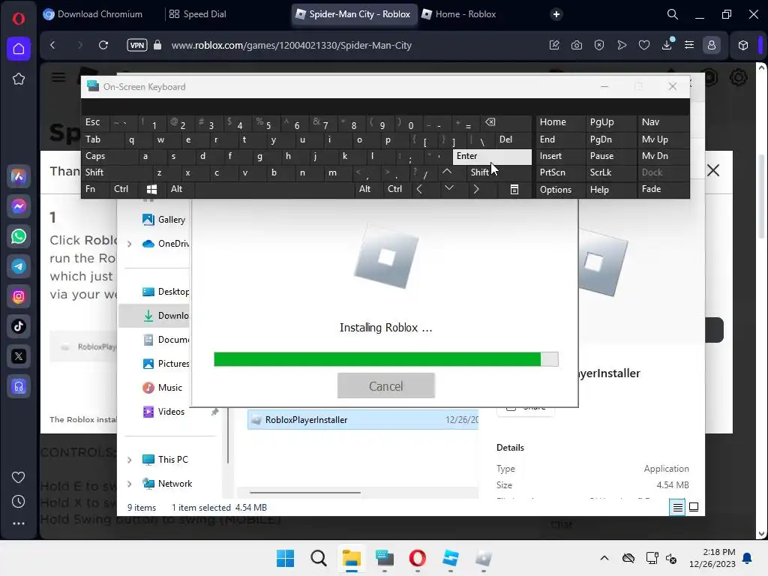Open Opera menu logo in sidebar

pos(19,19)
